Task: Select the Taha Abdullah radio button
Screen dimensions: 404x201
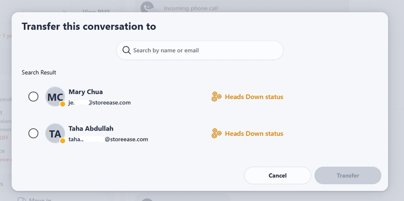Action: pos(33,133)
